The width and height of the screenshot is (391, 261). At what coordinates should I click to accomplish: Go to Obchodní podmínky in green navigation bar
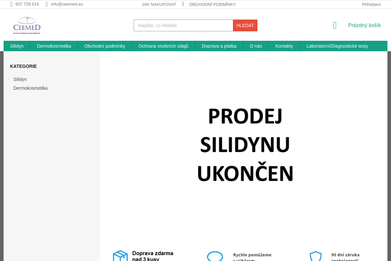[105, 46]
